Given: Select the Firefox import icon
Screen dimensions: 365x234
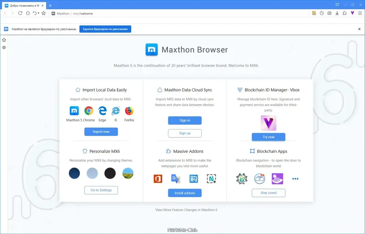Looking at the screenshot, I should coord(129,111).
